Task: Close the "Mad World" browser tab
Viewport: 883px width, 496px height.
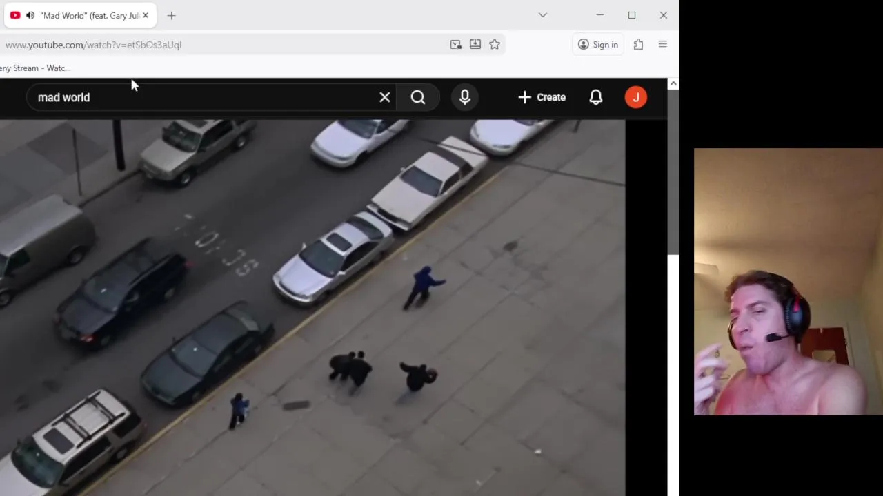Action: click(146, 15)
